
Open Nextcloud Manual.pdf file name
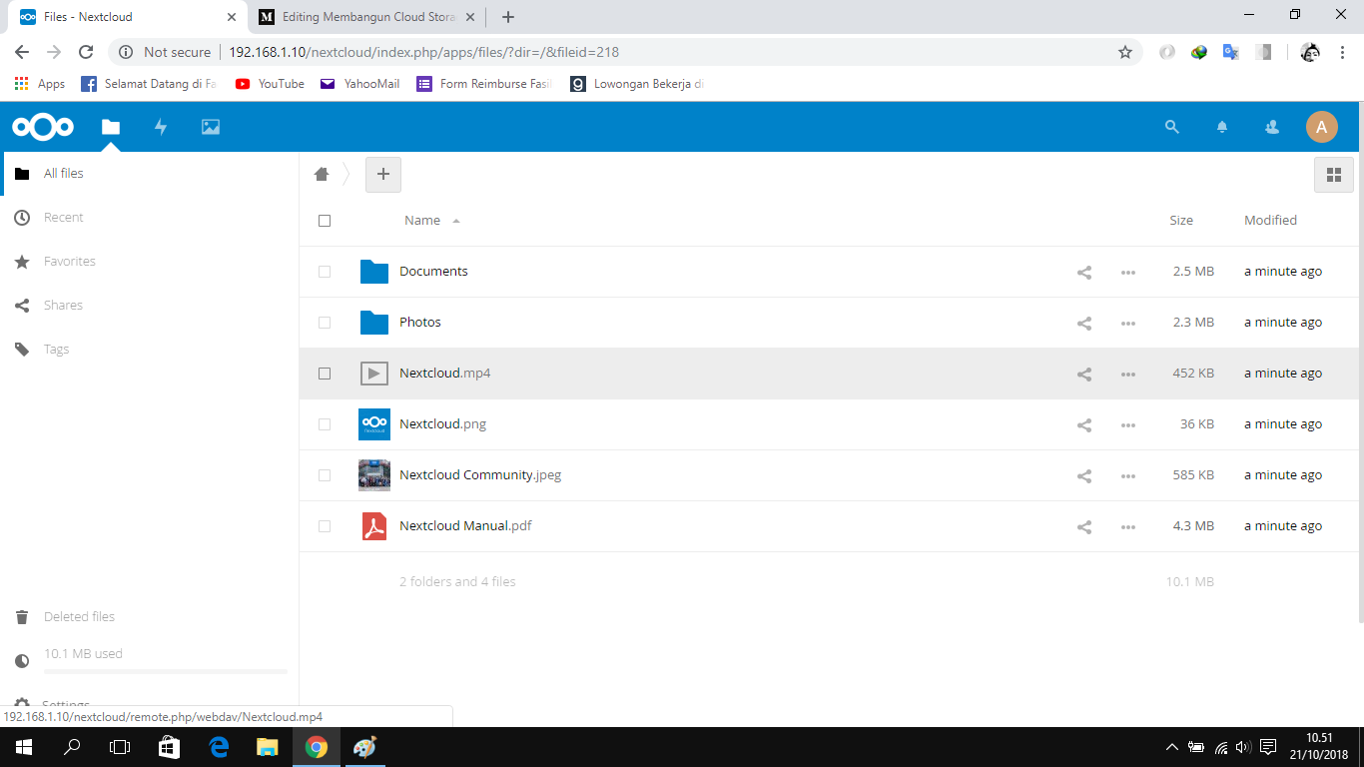[465, 526]
